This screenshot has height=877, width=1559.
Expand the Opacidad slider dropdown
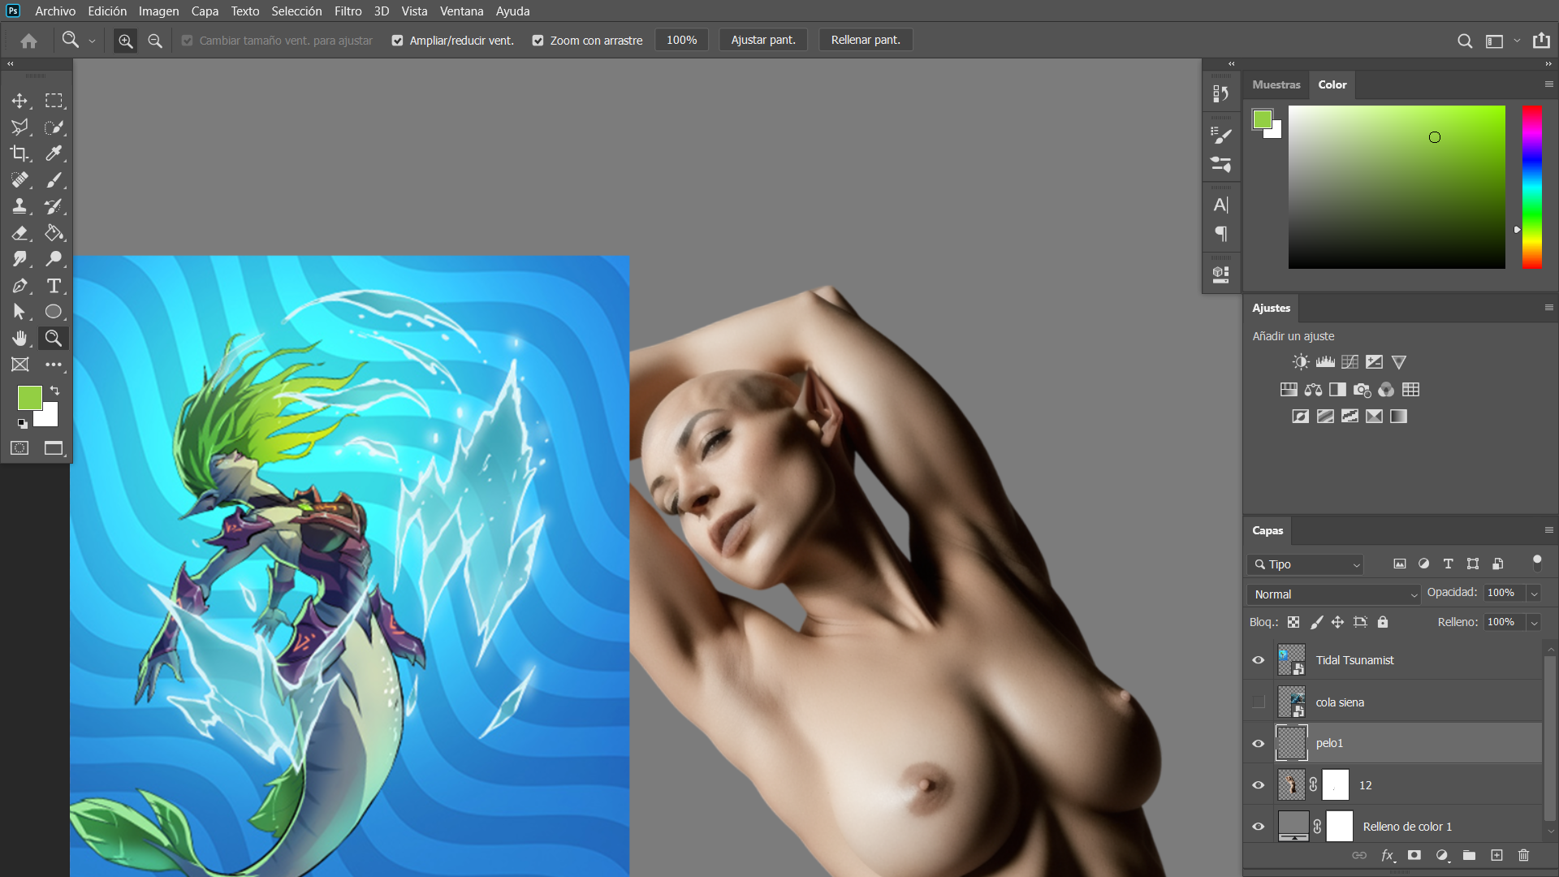(x=1535, y=594)
